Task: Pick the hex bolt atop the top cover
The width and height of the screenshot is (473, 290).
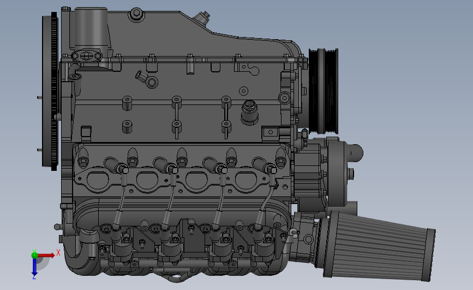Action: point(136,14)
